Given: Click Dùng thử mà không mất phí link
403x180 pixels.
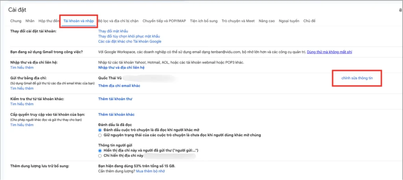Looking at the screenshot, I should (x=329, y=52).
